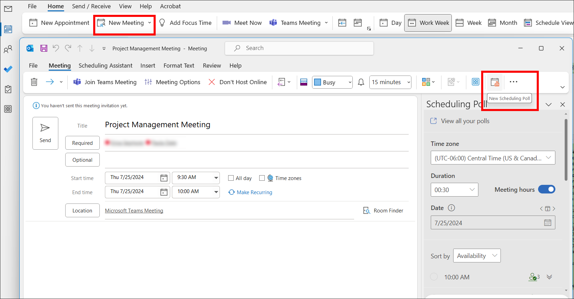
Task: Click Make Recurring link
Action: 250,192
